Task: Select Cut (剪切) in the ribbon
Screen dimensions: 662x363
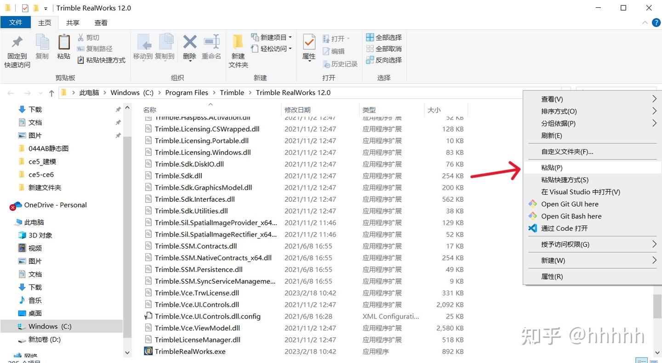Action: pyautogui.click(x=88, y=38)
